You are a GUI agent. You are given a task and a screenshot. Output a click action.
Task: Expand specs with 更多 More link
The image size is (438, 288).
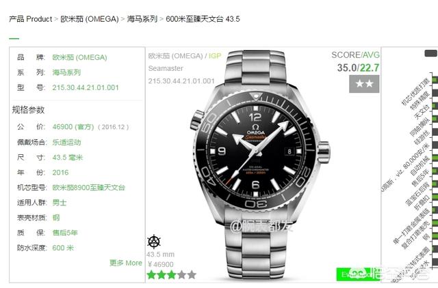click(x=126, y=263)
